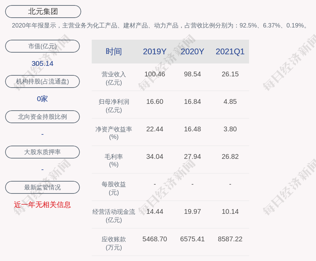
Task: Select the 时间 column header
Action: pyautogui.click(x=113, y=52)
